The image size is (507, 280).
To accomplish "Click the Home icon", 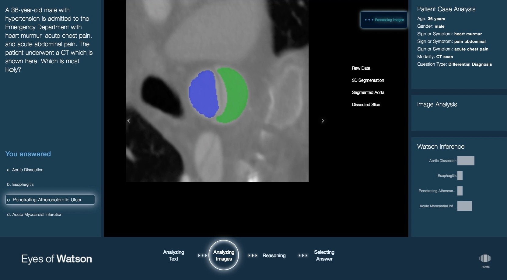I will [485, 259].
